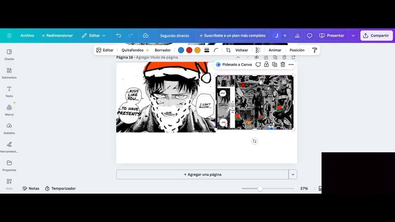Select the crop tool icon
The height and width of the screenshot is (222, 395).
[228, 50]
